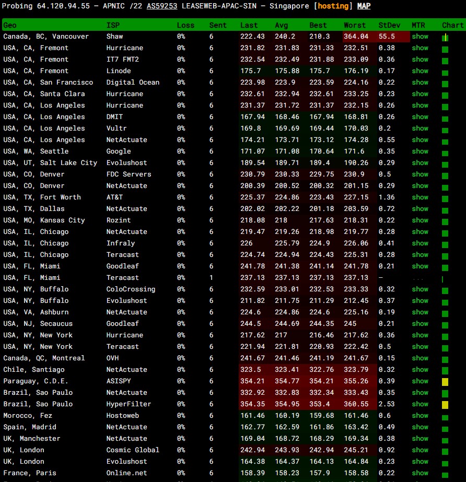Show MTR for Morocco Fez Hostoweb row
Viewport: 466px width, 482px height.
(420, 415)
